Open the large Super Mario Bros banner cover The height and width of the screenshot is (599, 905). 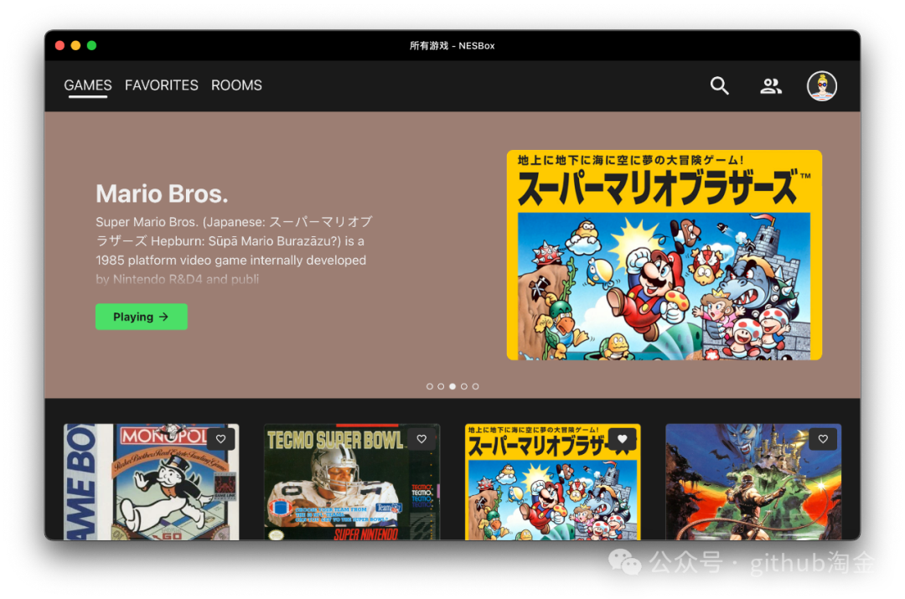(665, 255)
